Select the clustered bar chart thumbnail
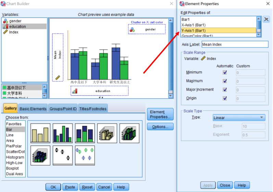273x192 pixels. click(x=63, y=133)
